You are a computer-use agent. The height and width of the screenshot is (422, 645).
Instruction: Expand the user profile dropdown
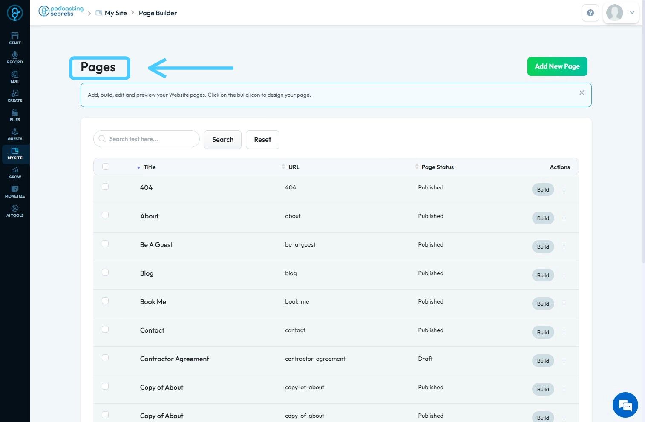(632, 13)
